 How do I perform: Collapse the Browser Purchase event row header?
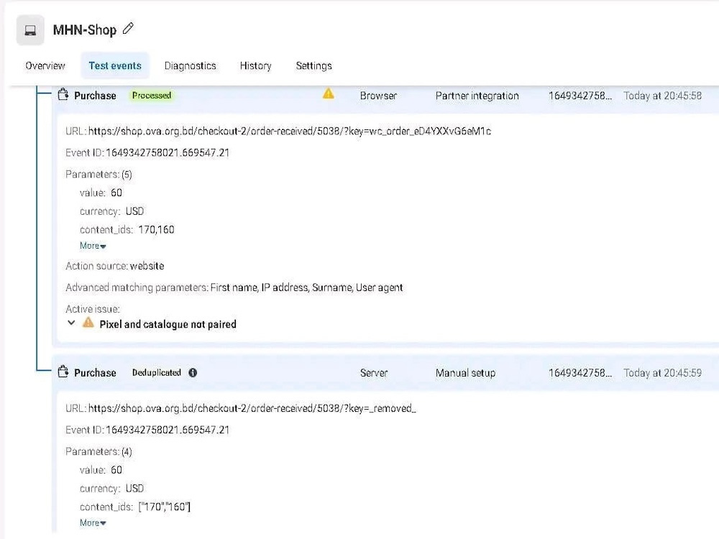point(385,96)
